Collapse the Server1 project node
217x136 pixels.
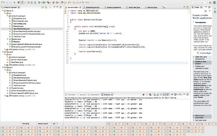point(3,67)
